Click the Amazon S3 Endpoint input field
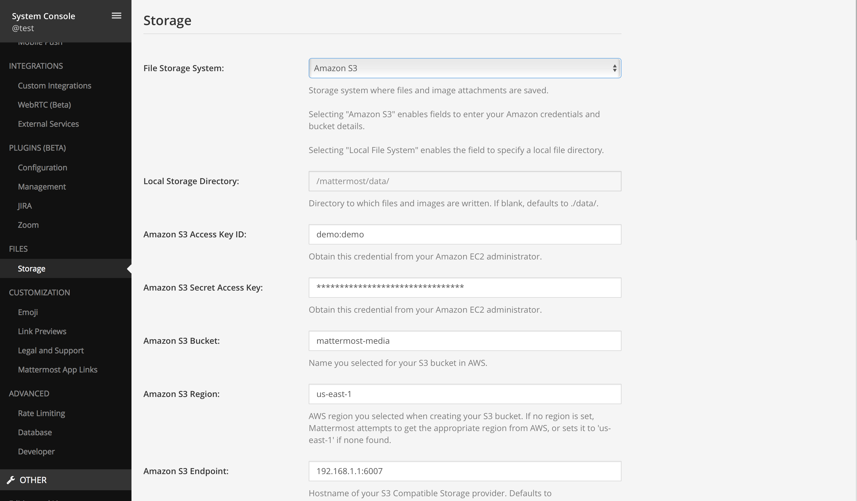 tap(465, 471)
